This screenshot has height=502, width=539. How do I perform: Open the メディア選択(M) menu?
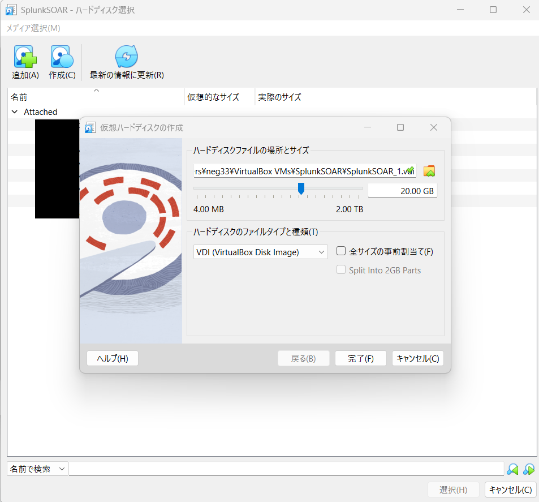pyautogui.click(x=33, y=28)
